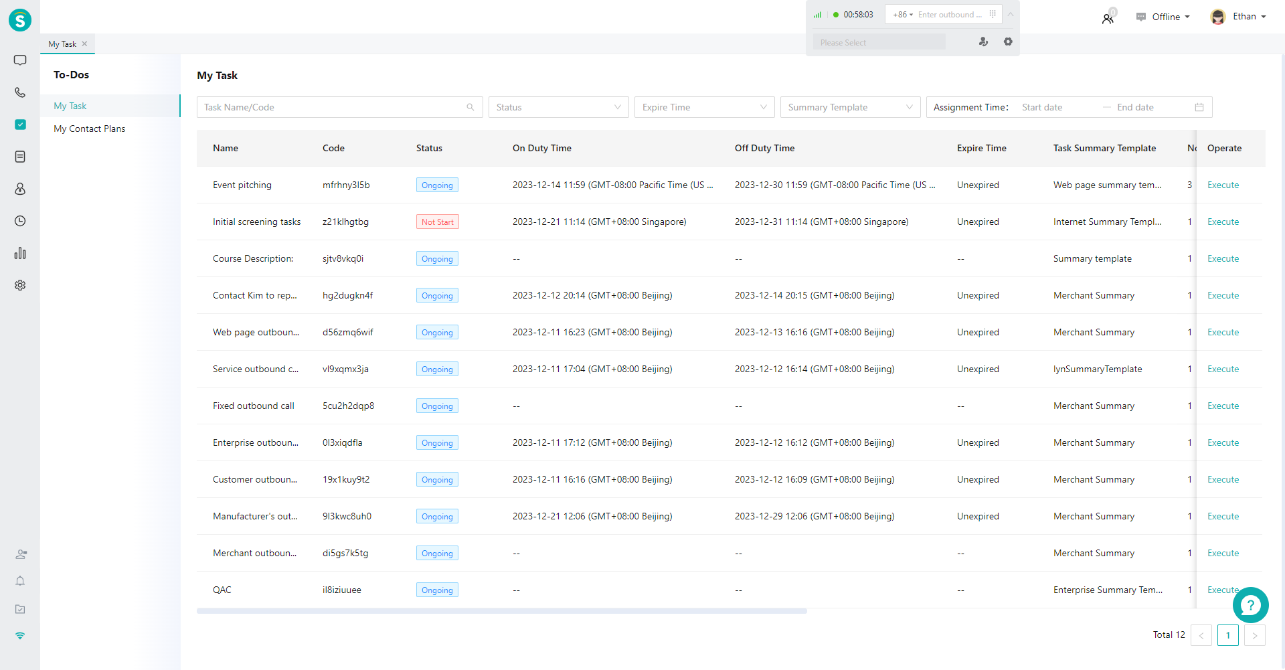Open the tickets document sidebar icon

20,157
